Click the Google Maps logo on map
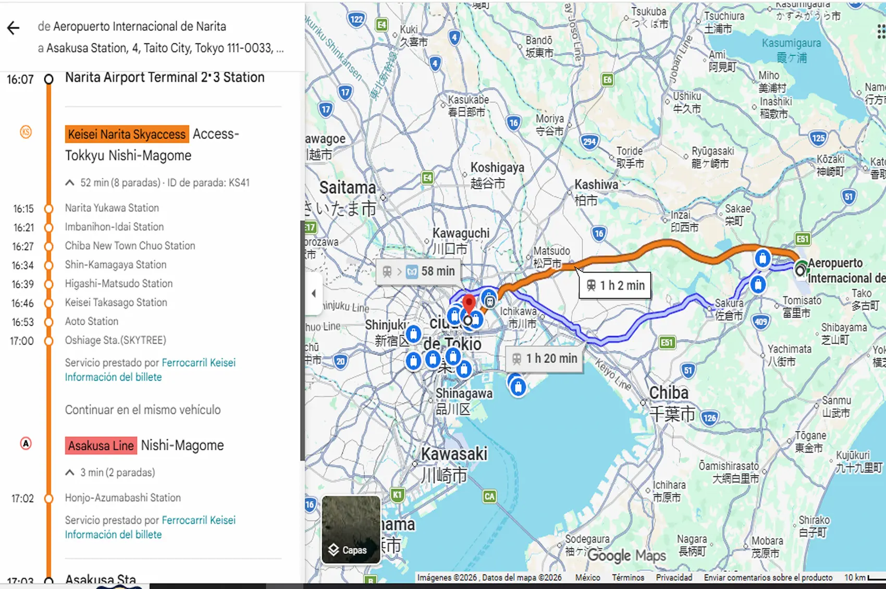The width and height of the screenshot is (886, 589). coord(627,556)
